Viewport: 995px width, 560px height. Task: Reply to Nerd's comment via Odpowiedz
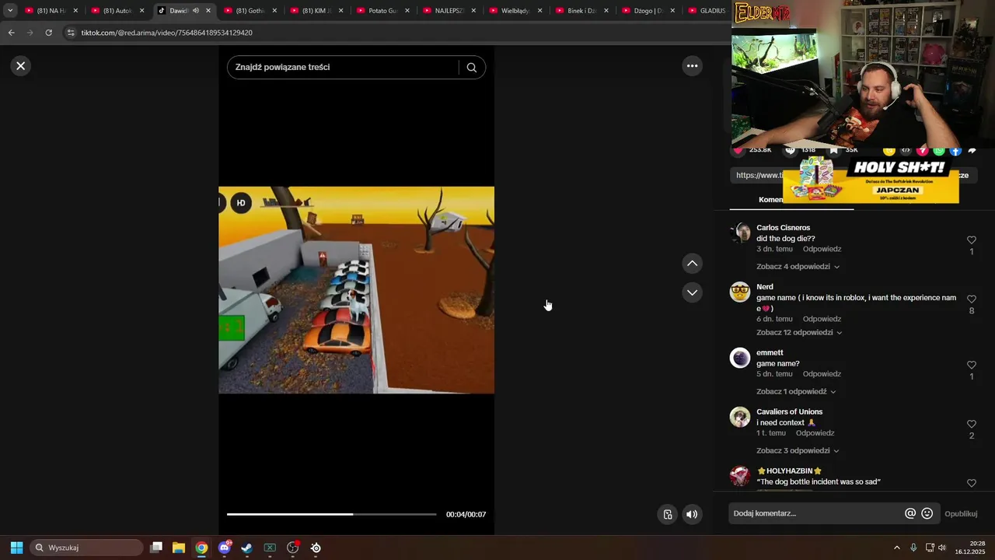tap(822, 320)
